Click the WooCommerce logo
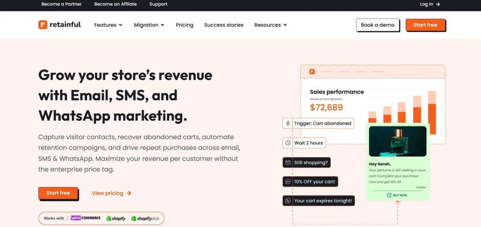The height and width of the screenshot is (227, 481). [x=85, y=218]
